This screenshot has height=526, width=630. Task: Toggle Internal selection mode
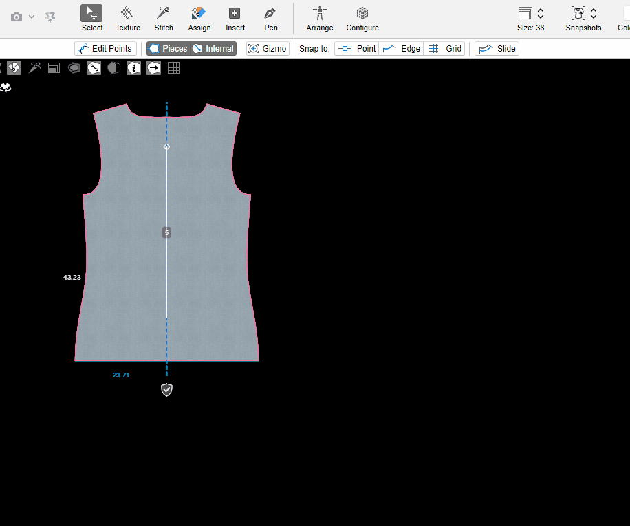(213, 49)
